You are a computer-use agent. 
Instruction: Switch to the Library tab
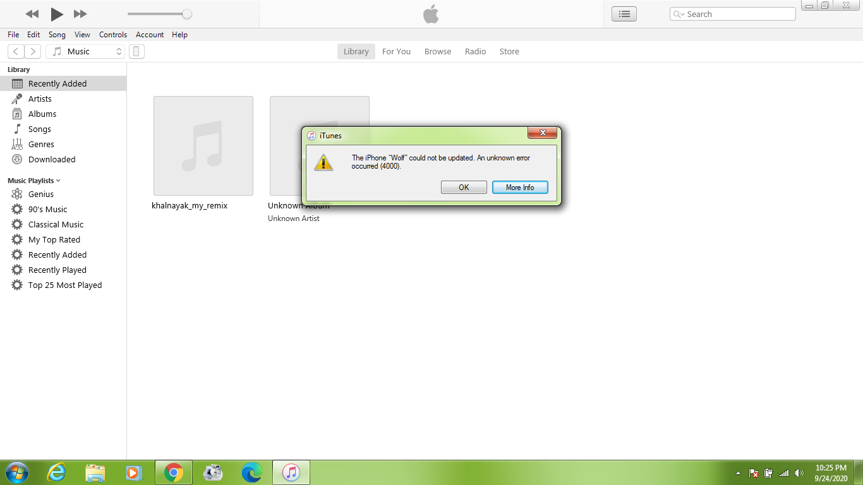pyautogui.click(x=356, y=52)
